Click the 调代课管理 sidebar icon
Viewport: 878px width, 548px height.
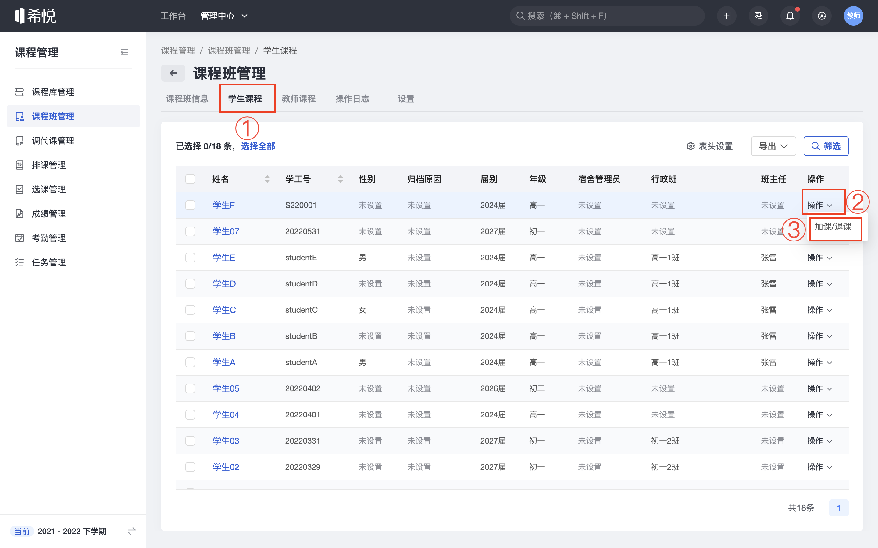[20, 141]
